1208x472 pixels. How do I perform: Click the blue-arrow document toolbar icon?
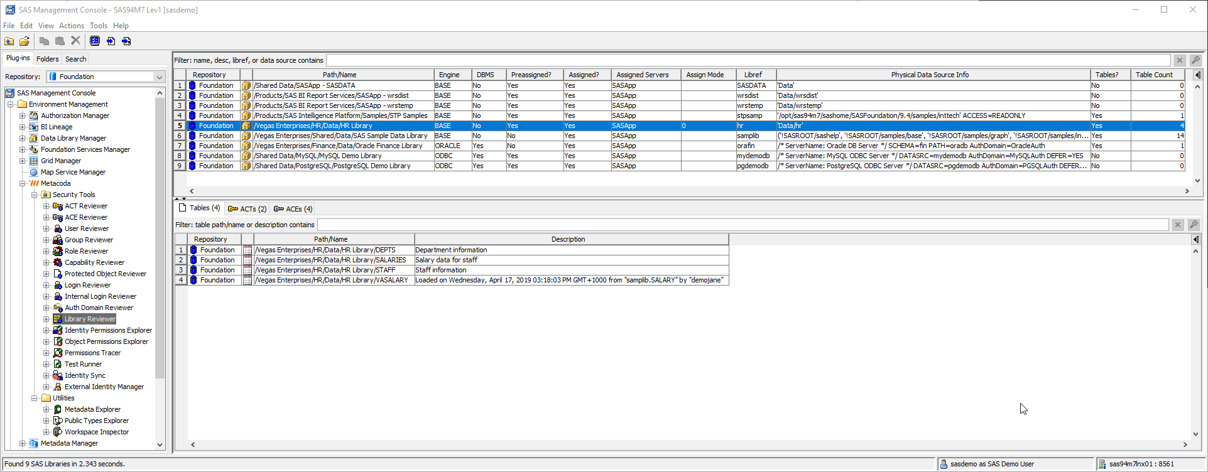[x=111, y=41]
